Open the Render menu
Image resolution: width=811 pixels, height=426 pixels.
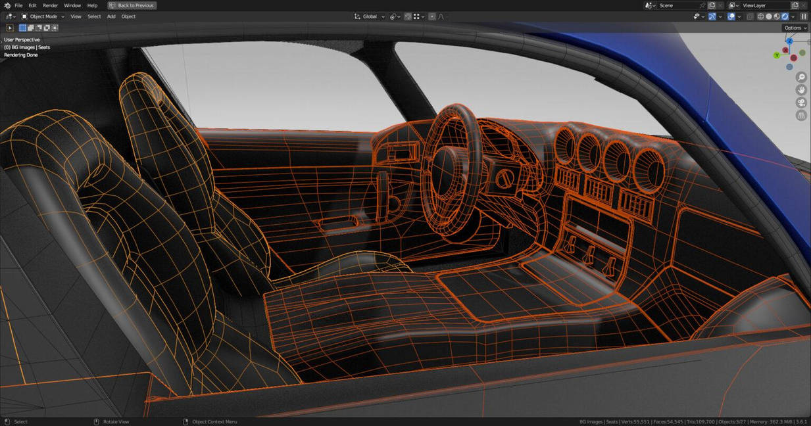(x=51, y=5)
